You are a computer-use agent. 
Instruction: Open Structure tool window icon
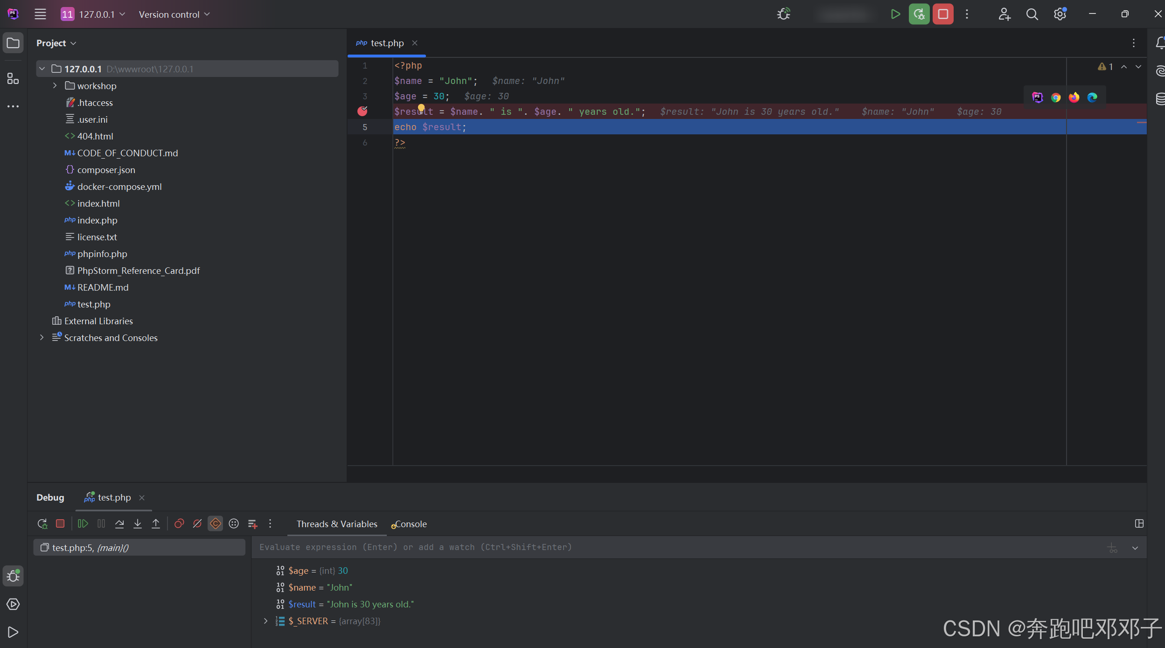[x=13, y=78]
